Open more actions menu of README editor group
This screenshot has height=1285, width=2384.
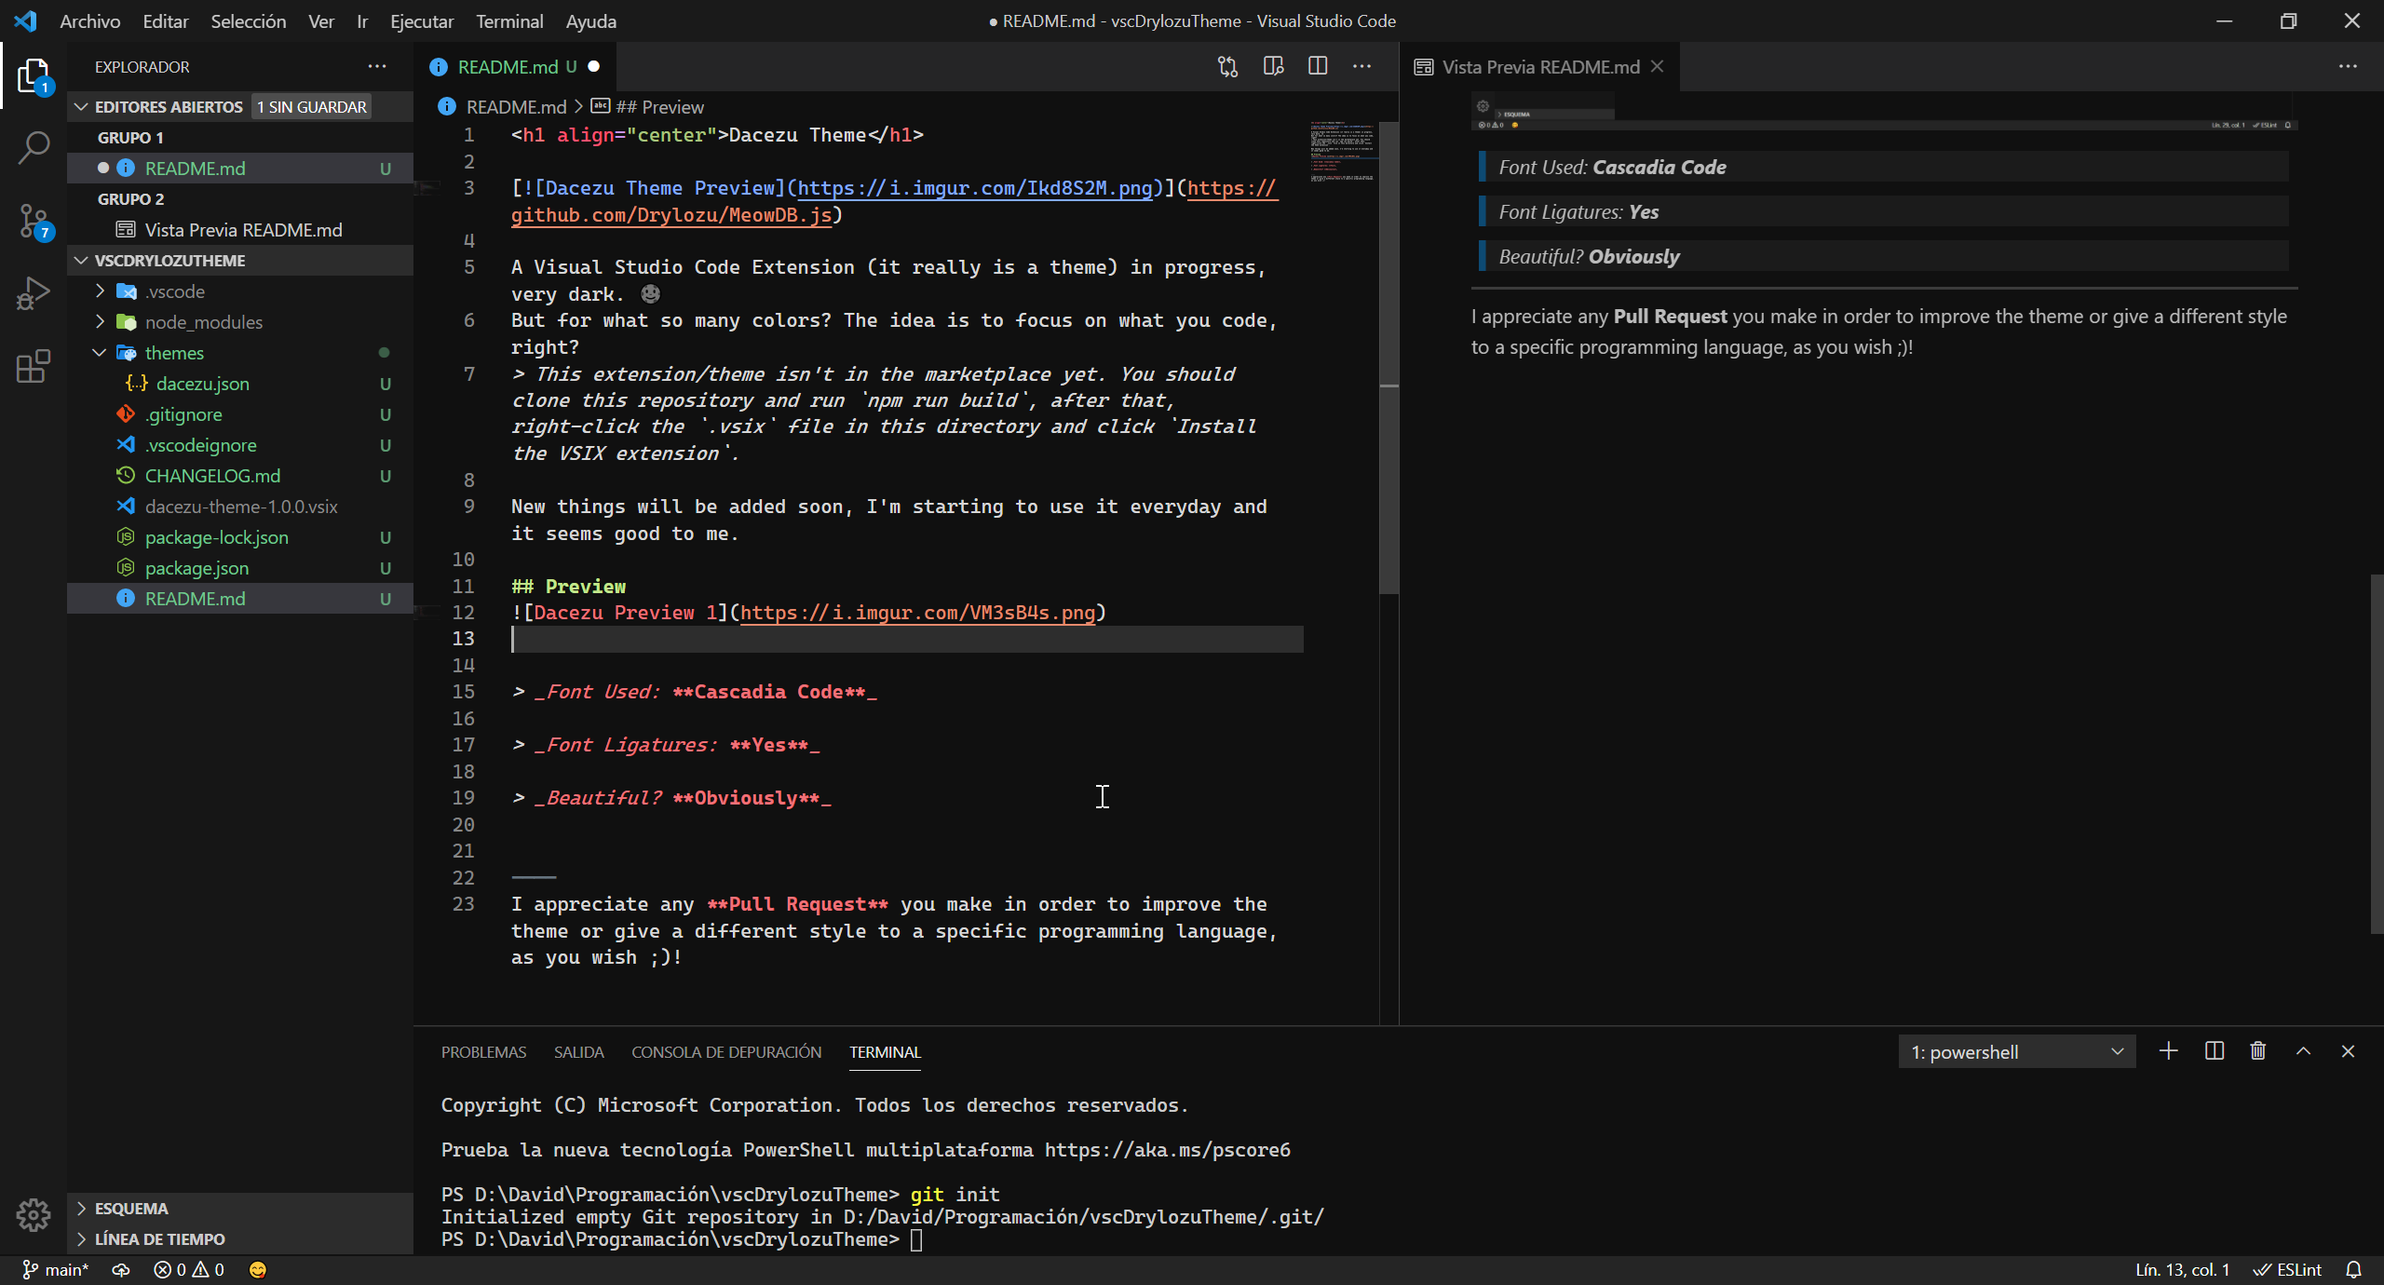tap(1362, 66)
